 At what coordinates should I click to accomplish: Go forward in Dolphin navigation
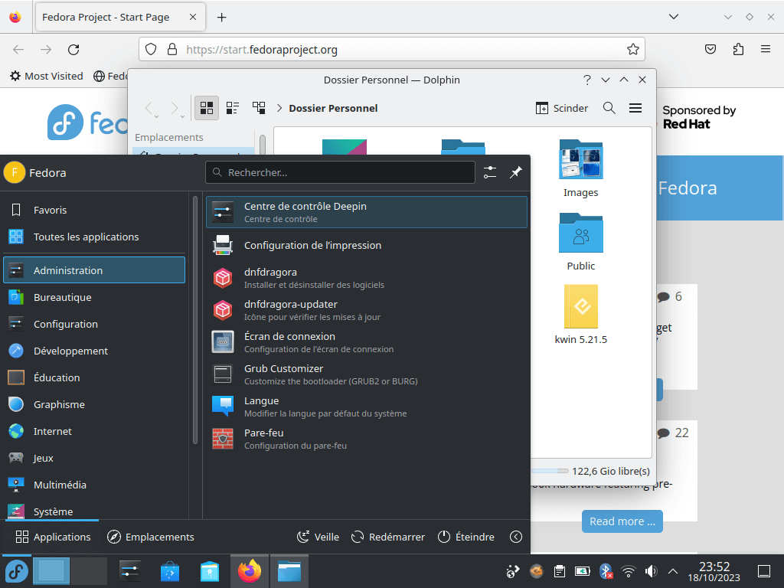point(175,108)
